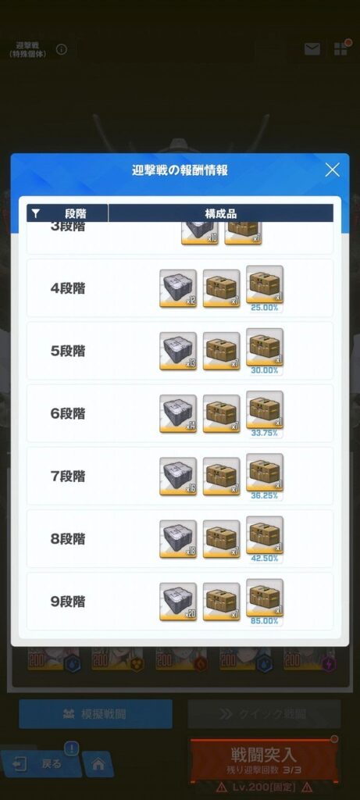This screenshot has width=360, height=800.
Task: Click the home icon button
Action: point(98,764)
